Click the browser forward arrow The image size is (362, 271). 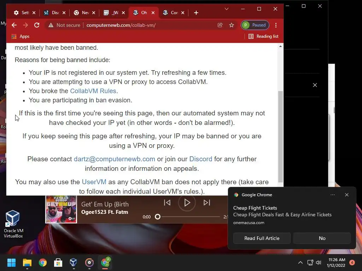click(25, 25)
